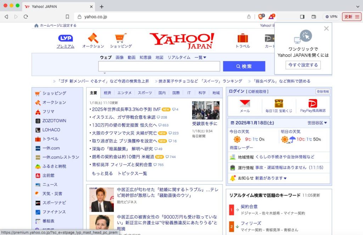The image size is (363, 235).
Task: Expand the 一覧 search category dropdown
Action: 200,57
